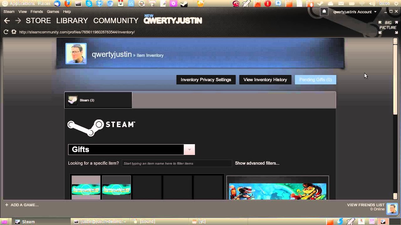Go forward with the right arrow
Viewport: 401px width, 225px height.
click(x=18, y=21)
